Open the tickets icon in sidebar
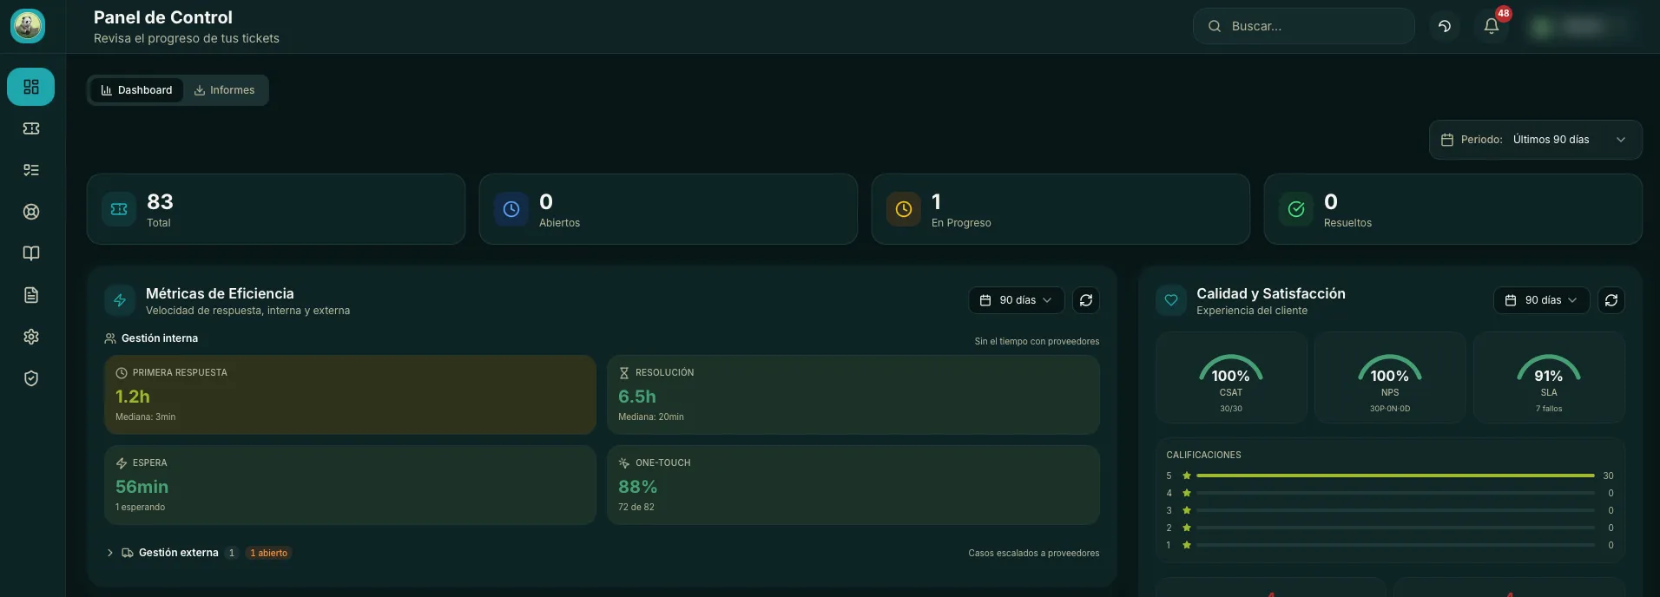1660x597 pixels. [31, 128]
